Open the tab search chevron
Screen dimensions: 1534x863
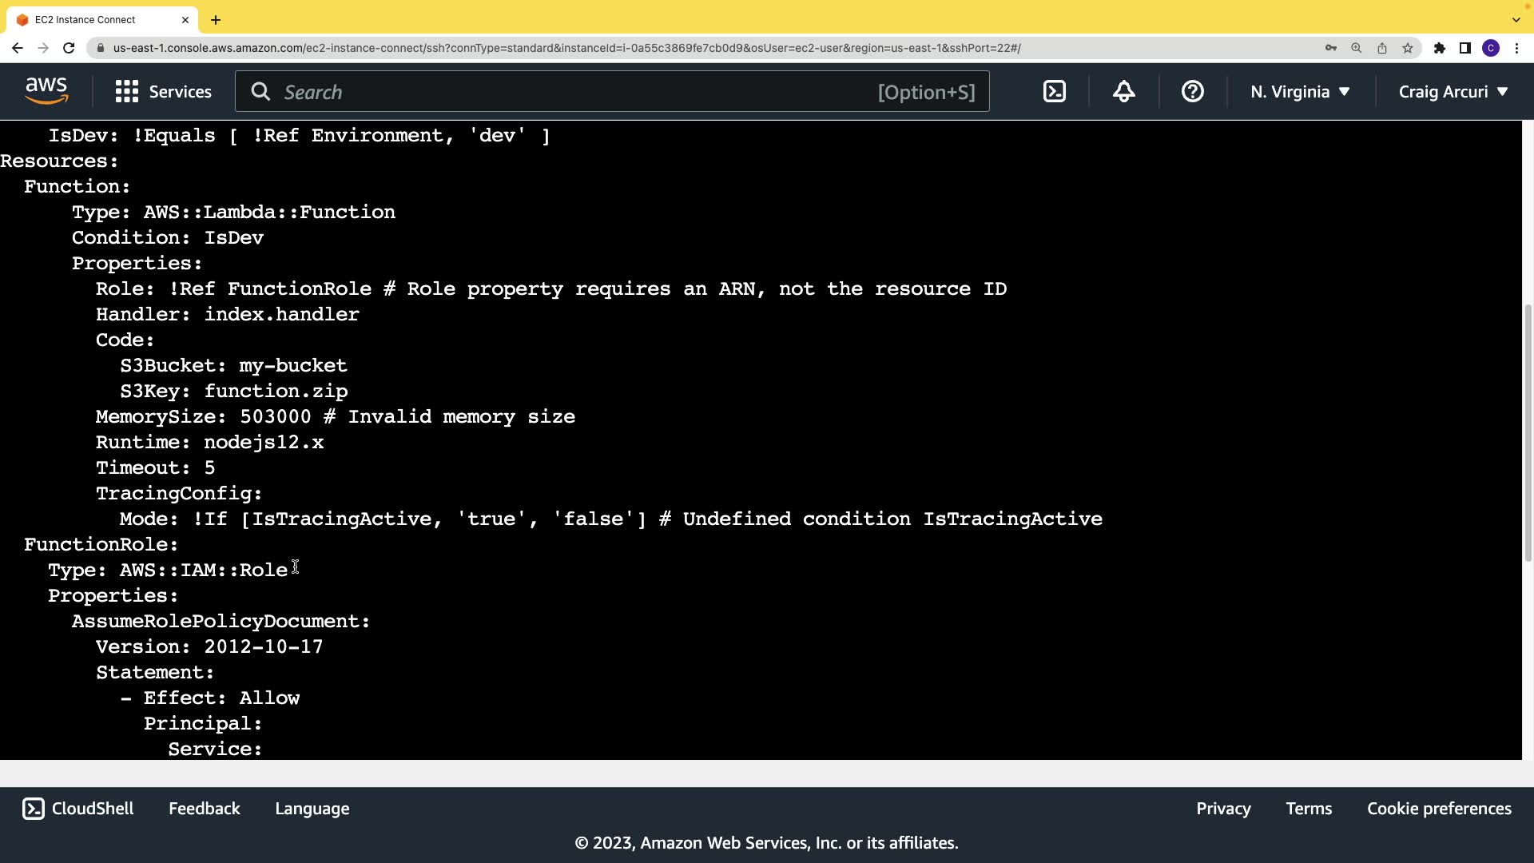1516,19
